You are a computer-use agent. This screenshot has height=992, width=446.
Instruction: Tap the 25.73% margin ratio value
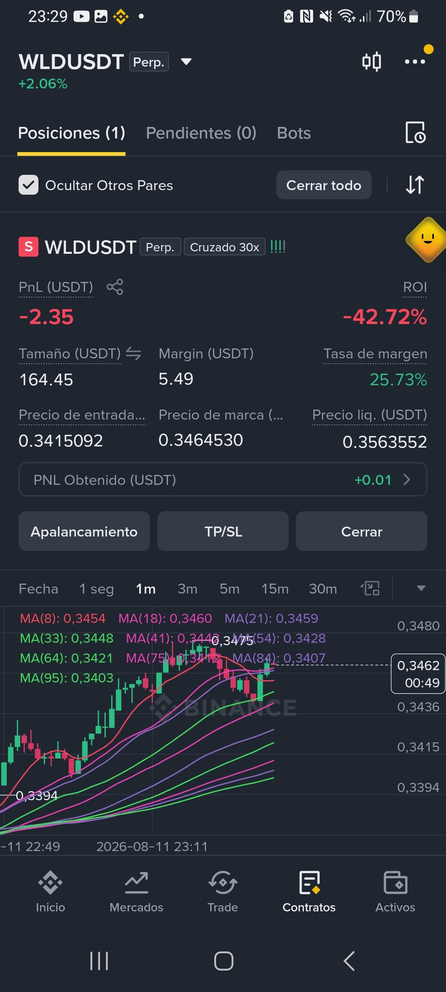tap(399, 379)
